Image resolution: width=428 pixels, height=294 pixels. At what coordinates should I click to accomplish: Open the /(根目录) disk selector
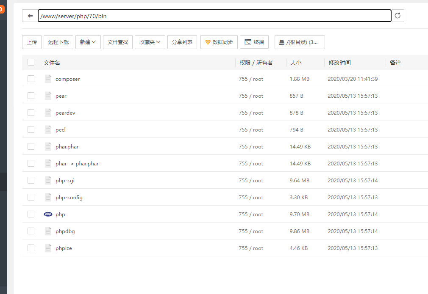point(300,42)
